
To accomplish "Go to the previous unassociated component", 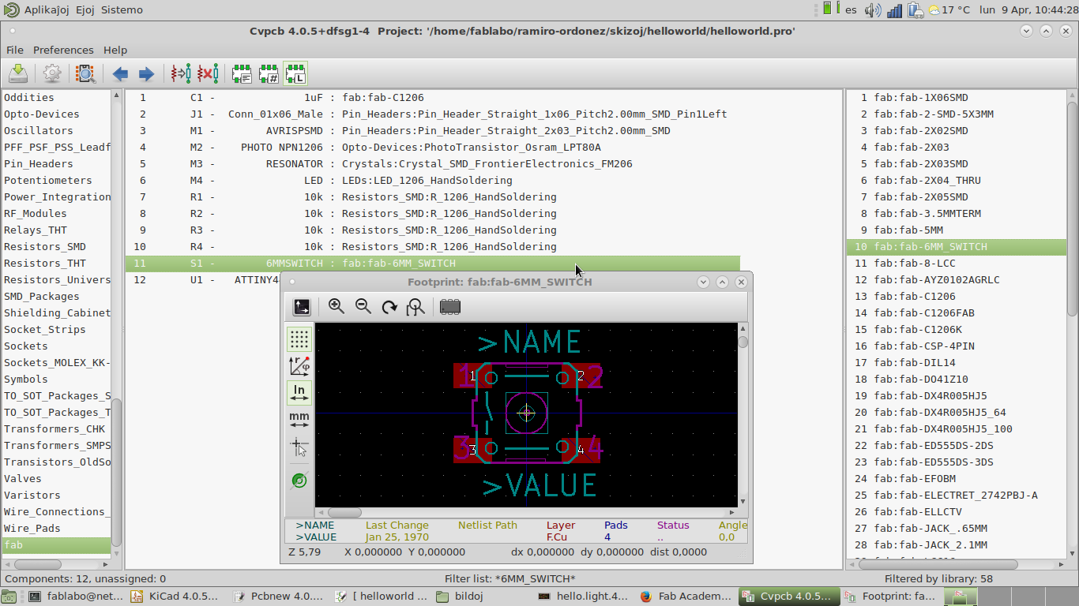I will (120, 73).
